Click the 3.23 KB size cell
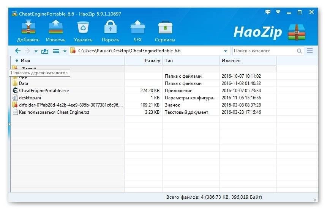 [152, 112]
